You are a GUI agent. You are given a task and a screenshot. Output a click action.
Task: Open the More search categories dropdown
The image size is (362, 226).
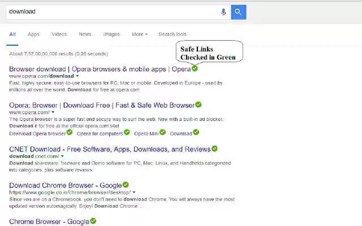point(140,34)
